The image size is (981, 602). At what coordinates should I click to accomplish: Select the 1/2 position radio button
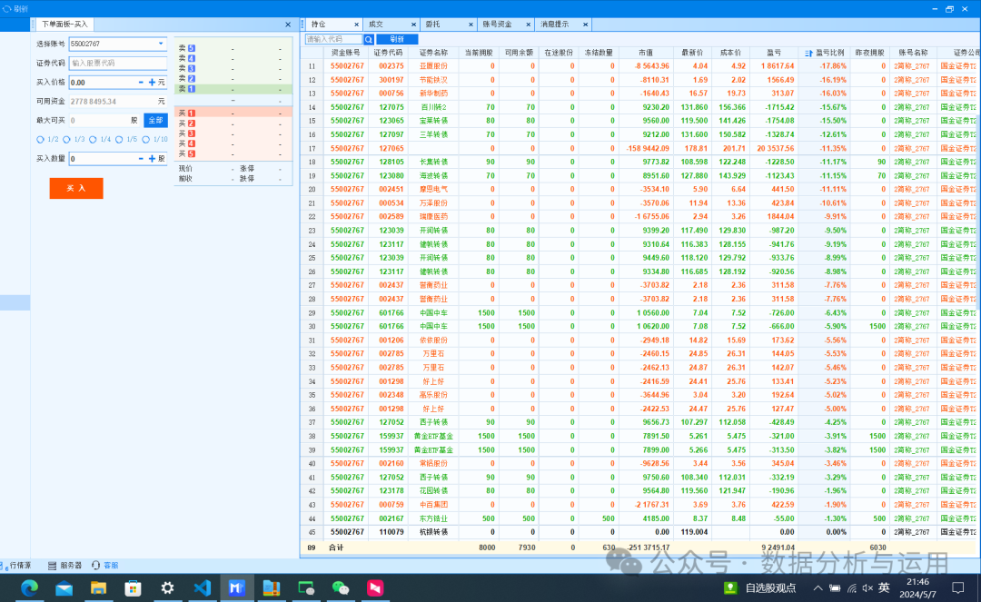(40, 140)
